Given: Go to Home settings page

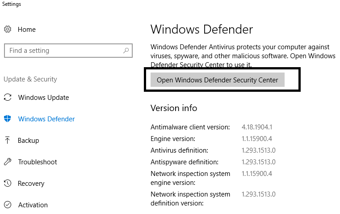Looking at the screenshot, I should tap(27, 30).
